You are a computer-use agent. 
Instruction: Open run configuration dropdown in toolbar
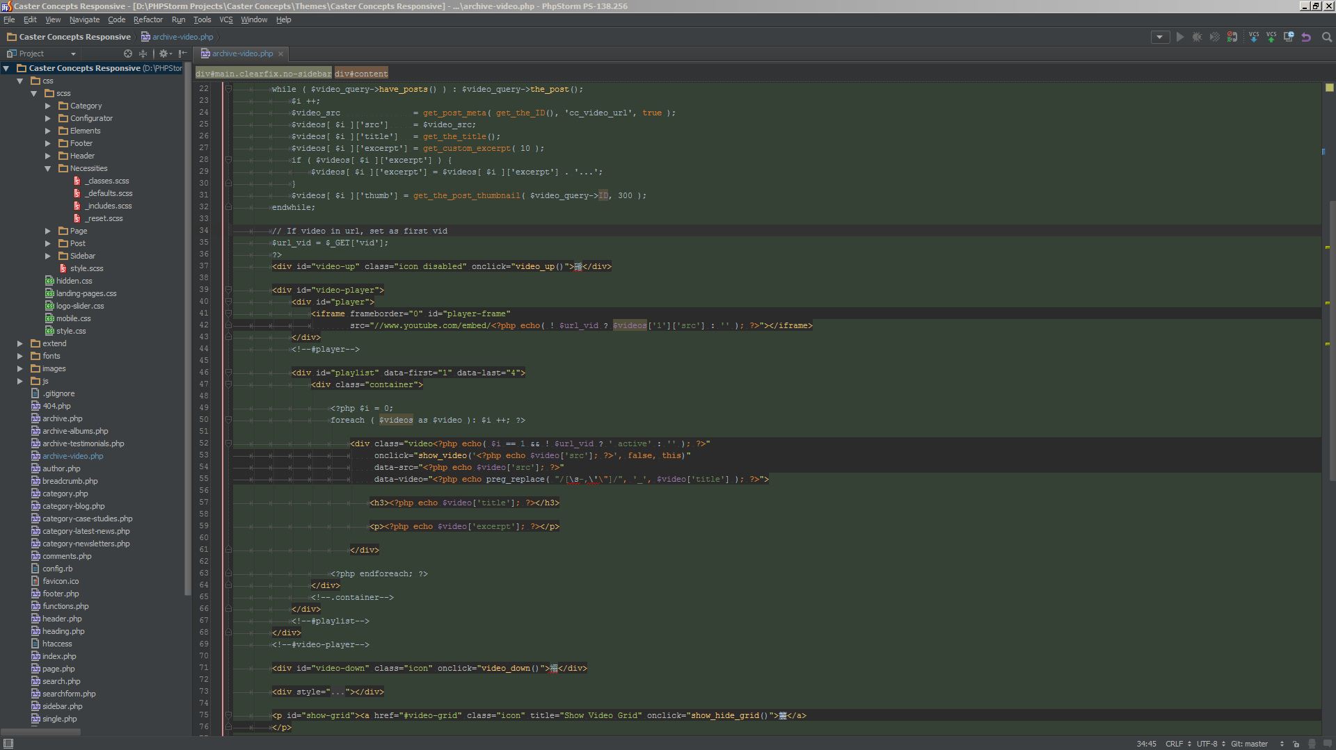point(1159,37)
